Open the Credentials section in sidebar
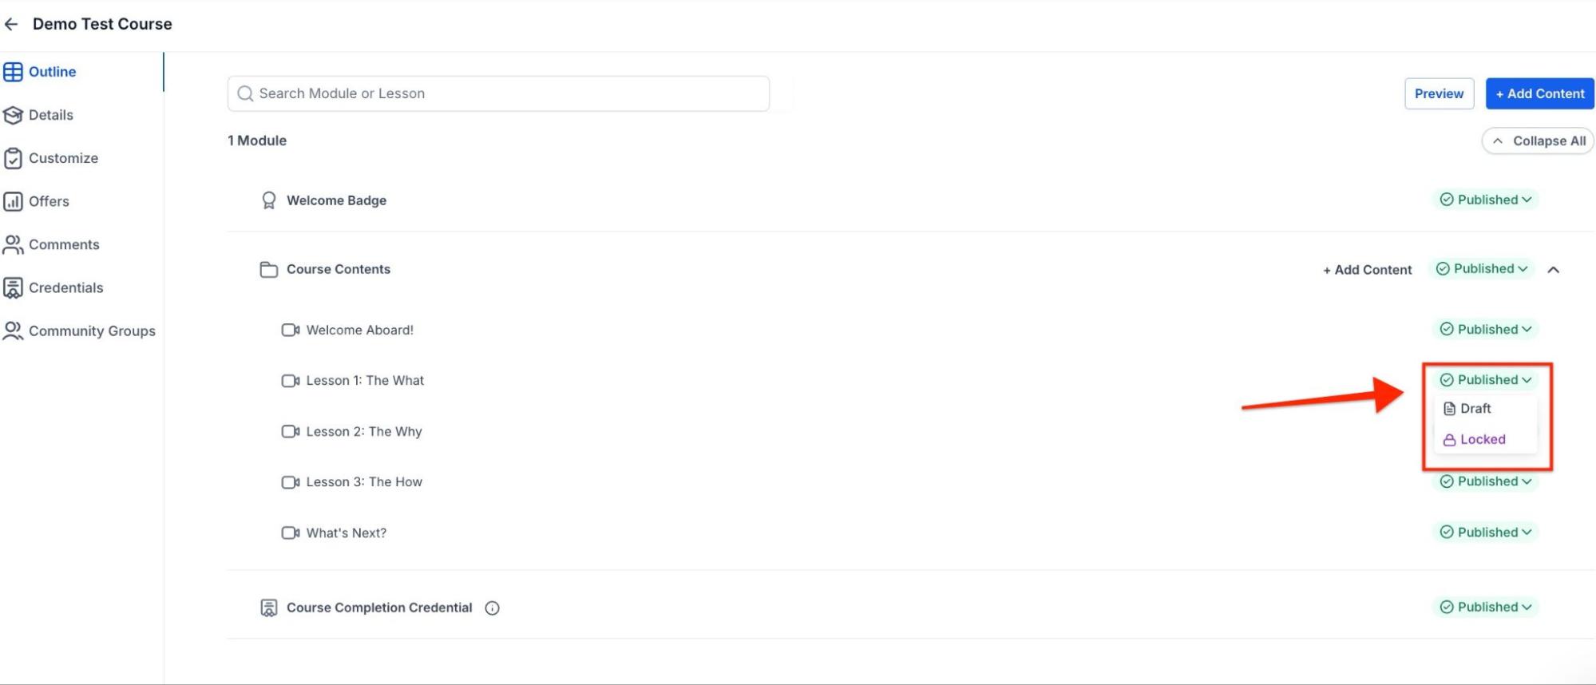The image size is (1596, 685). (x=65, y=288)
